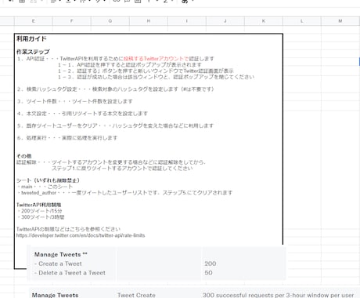Screen dimensions: 360x298
Task: Select column L header
Action: 302,21
